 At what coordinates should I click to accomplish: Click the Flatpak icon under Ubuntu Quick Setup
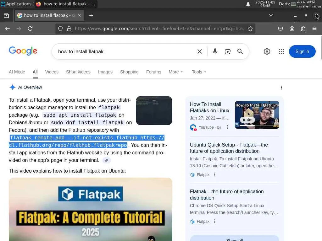(192, 175)
